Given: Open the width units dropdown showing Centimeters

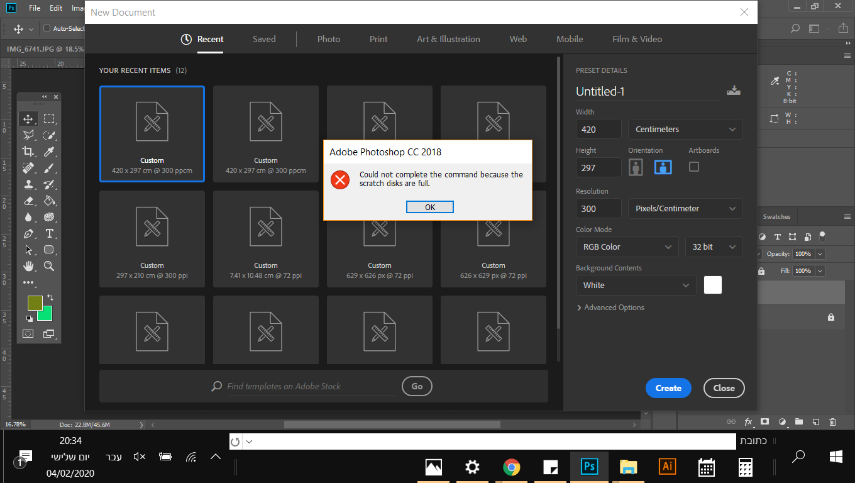Looking at the screenshot, I should [685, 130].
